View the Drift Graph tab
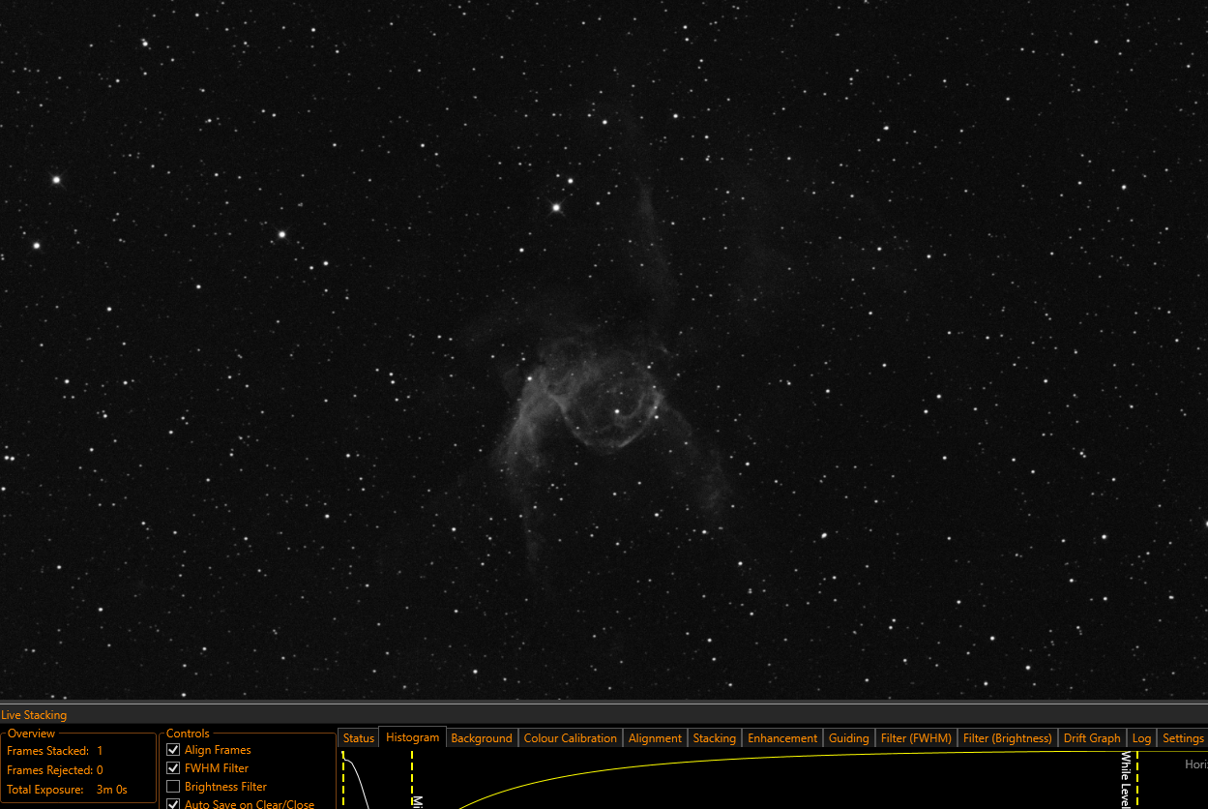This screenshot has height=809, width=1208. click(x=1092, y=738)
